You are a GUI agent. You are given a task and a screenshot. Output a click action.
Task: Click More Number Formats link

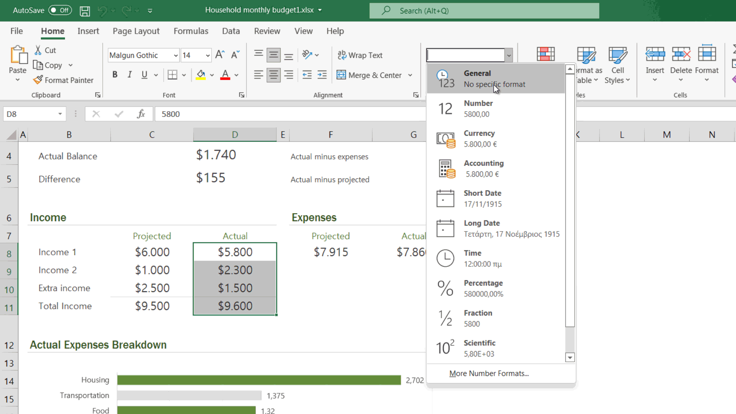coord(489,373)
